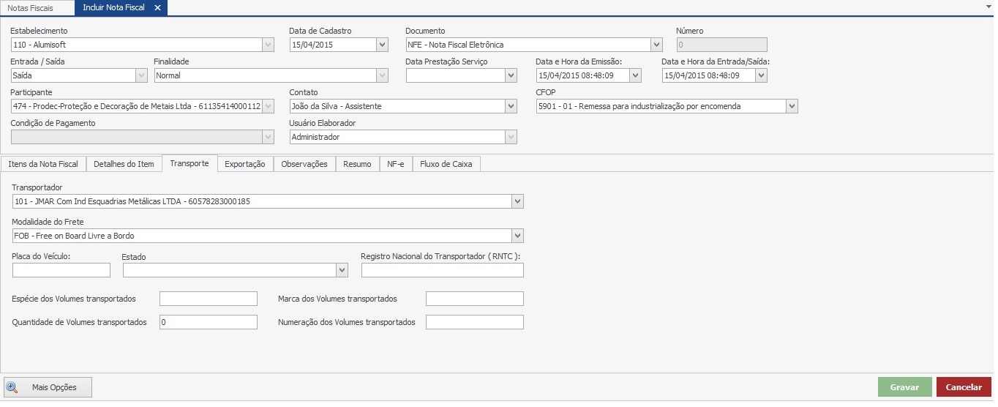
Task: Open the Itens da Nota Fiscal tab
Action: [x=43, y=164]
